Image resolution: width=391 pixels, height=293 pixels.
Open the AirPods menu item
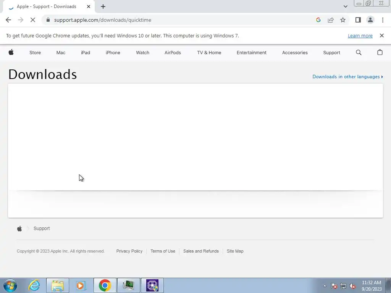click(x=173, y=53)
